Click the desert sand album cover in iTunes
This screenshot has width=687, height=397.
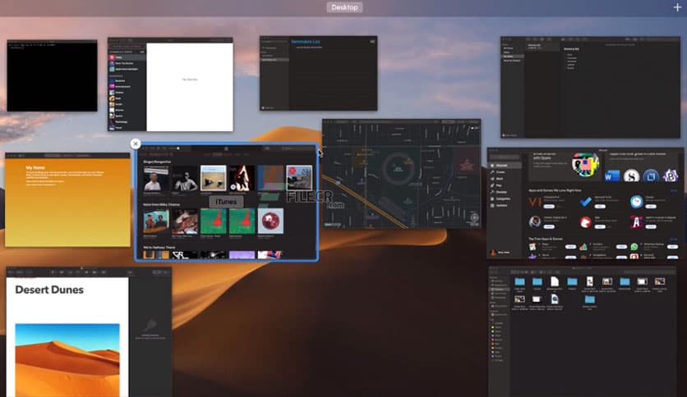(x=213, y=178)
